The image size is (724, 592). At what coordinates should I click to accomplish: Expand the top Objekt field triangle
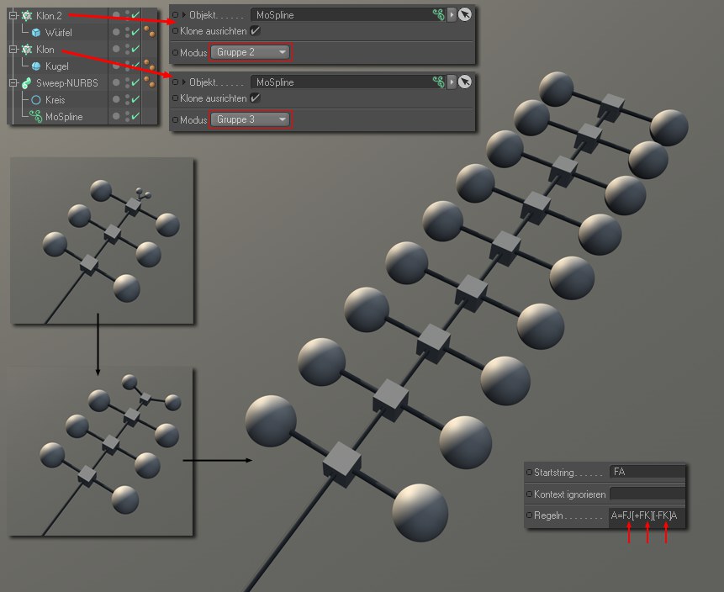tap(183, 14)
